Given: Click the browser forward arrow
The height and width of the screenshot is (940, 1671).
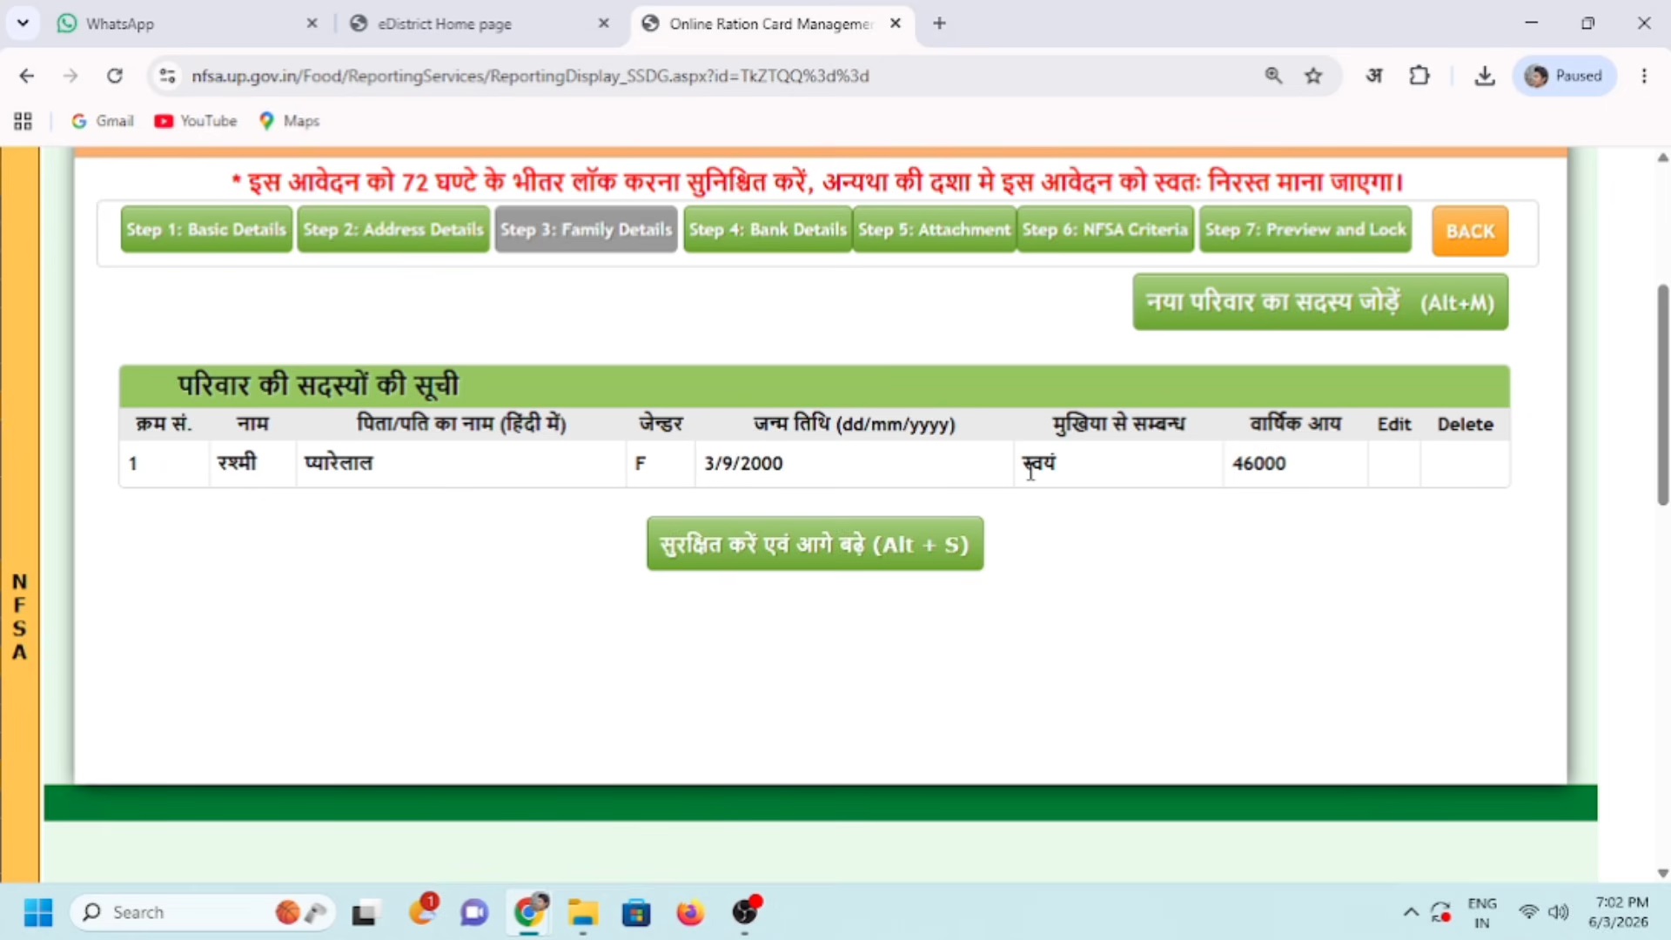Looking at the screenshot, I should tap(70, 76).
